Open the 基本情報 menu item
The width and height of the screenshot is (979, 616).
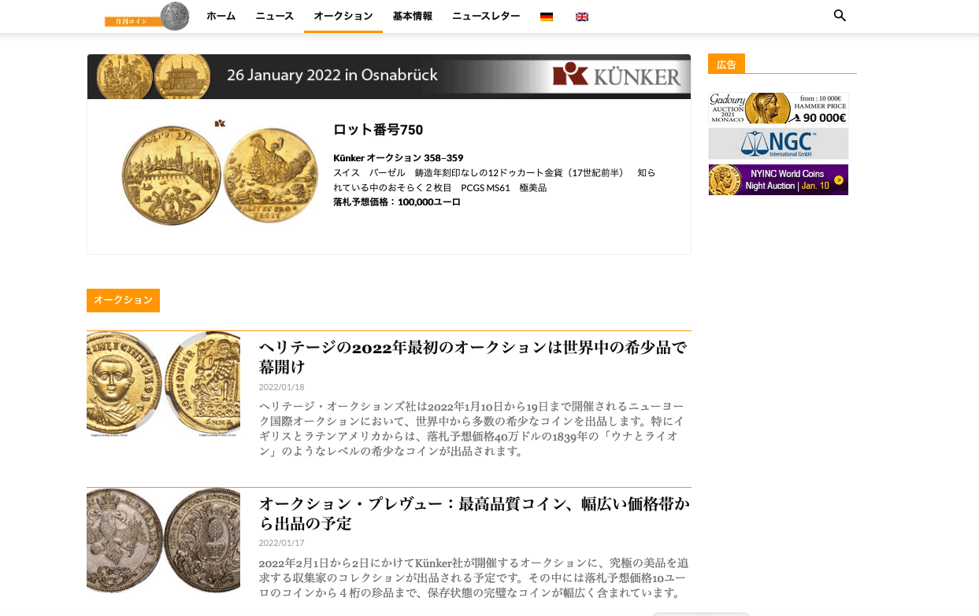coord(413,17)
